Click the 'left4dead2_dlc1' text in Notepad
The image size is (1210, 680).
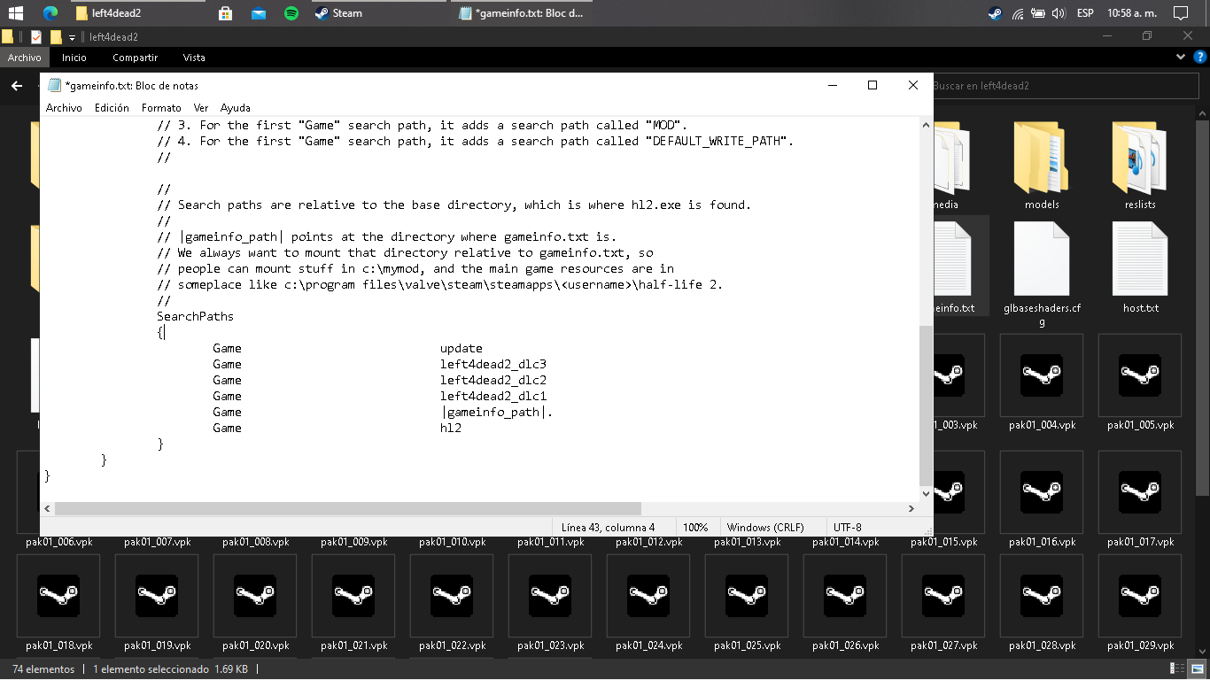pyautogui.click(x=493, y=396)
